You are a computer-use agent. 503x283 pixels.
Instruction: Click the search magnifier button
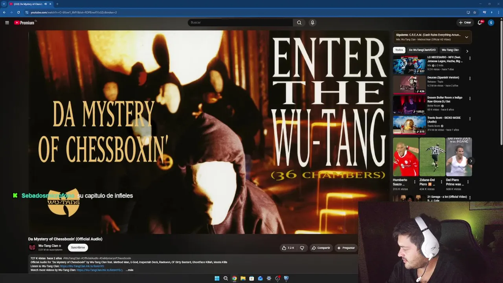coord(299,22)
